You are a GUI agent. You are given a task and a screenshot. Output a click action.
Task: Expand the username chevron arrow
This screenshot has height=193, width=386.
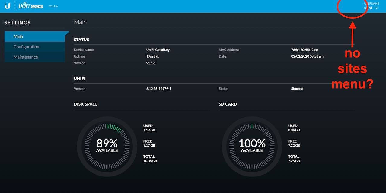click(376, 8)
